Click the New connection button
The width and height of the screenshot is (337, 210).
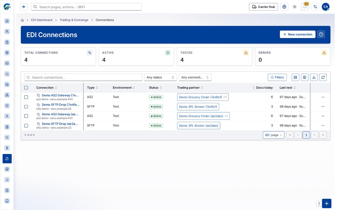[x=298, y=34]
